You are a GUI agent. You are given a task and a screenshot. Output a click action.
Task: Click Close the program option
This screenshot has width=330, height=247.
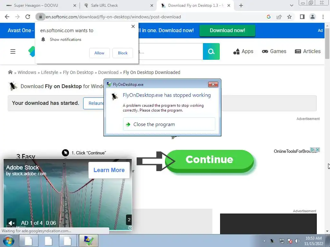pos(169,124)
